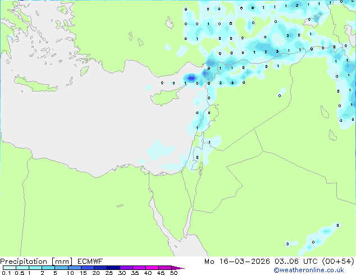The height and width of the screenshot is (275, 356).
Task: Click the '25' legend scale label
Action: [x=109, y=273]
